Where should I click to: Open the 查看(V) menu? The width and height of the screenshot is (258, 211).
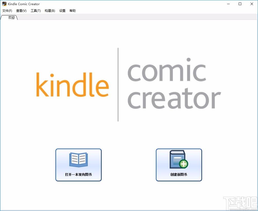(21, 11)
